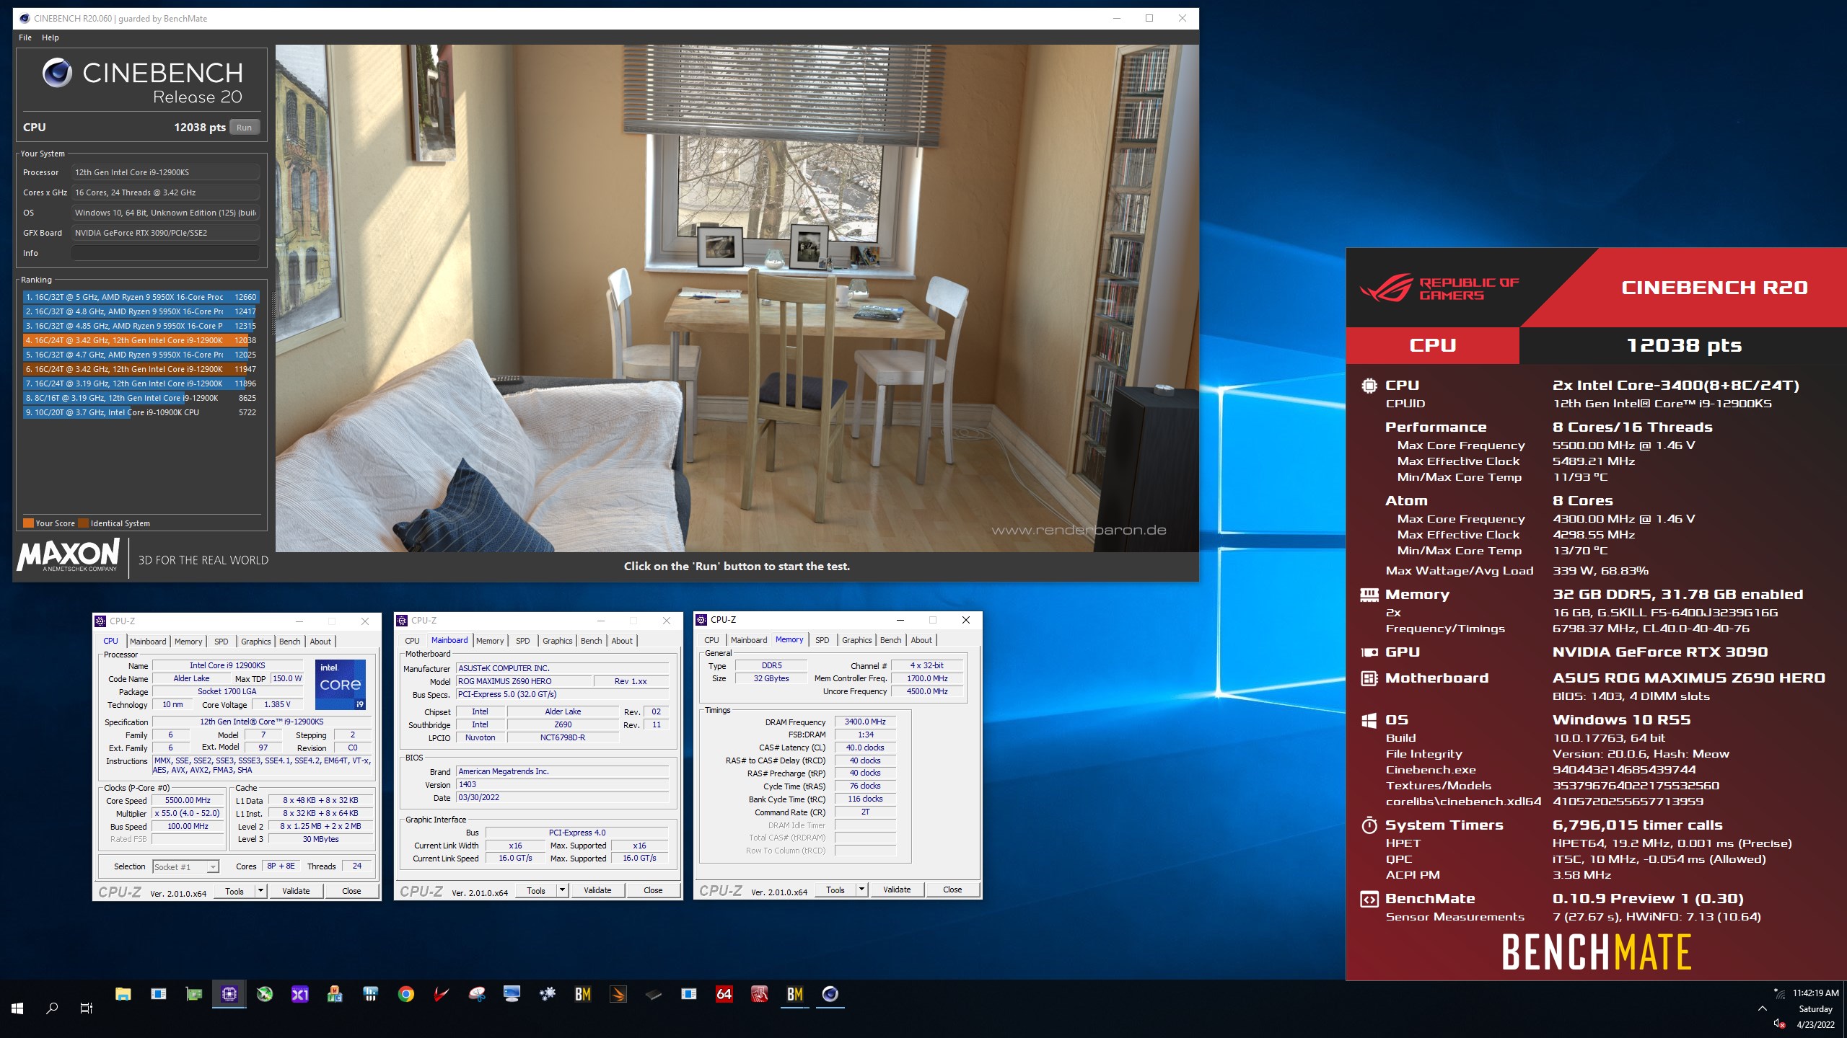Launch Google Chrome from the taskbar
1847x1038 pixels.
pos(406,995)
